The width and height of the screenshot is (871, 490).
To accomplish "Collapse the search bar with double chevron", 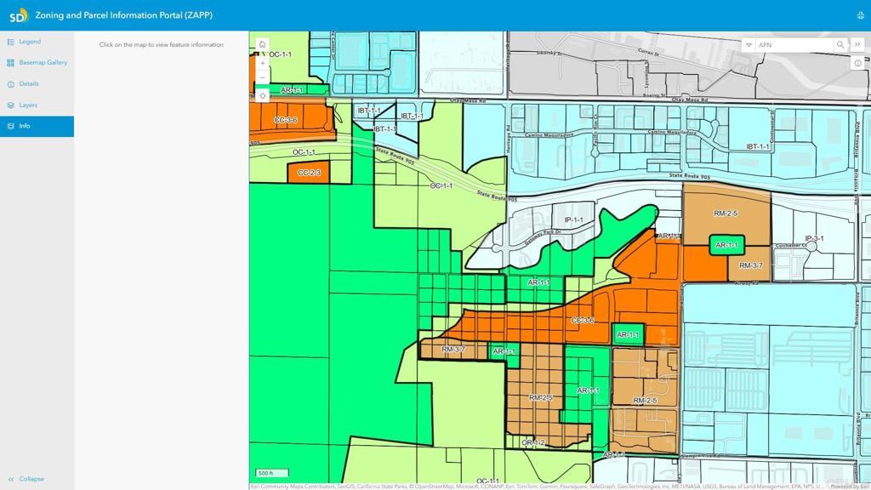I will point(857,45).
